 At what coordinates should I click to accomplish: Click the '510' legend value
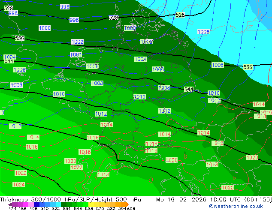[45, 208]
